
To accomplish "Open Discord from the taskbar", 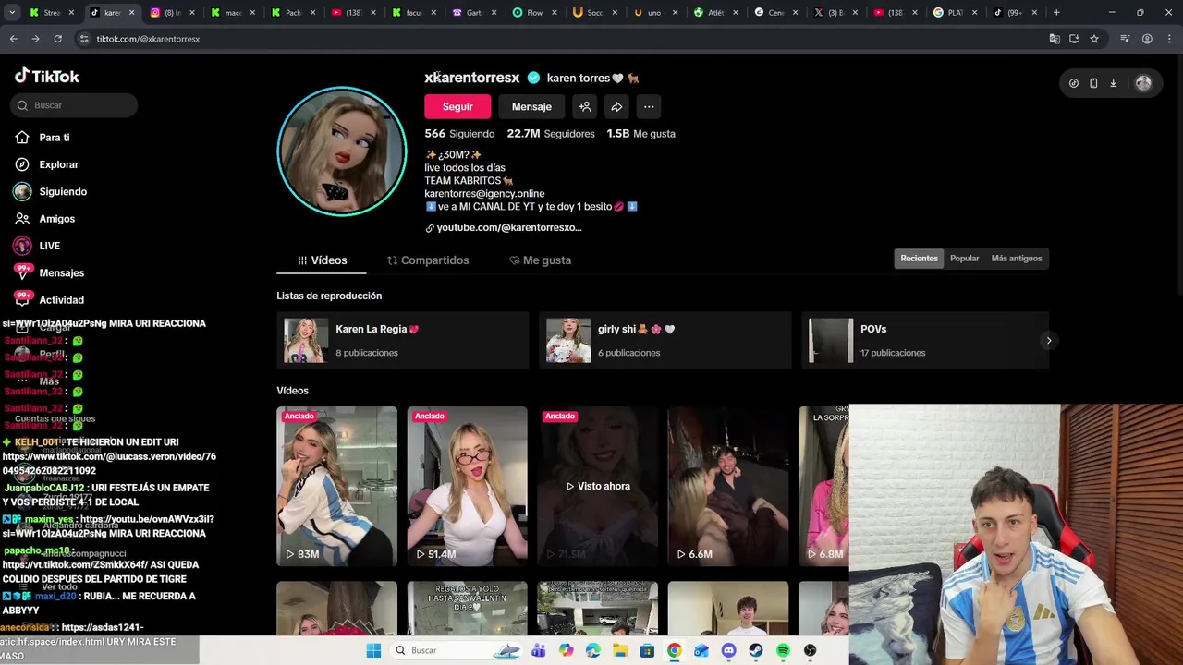I will tap(728, 650).
